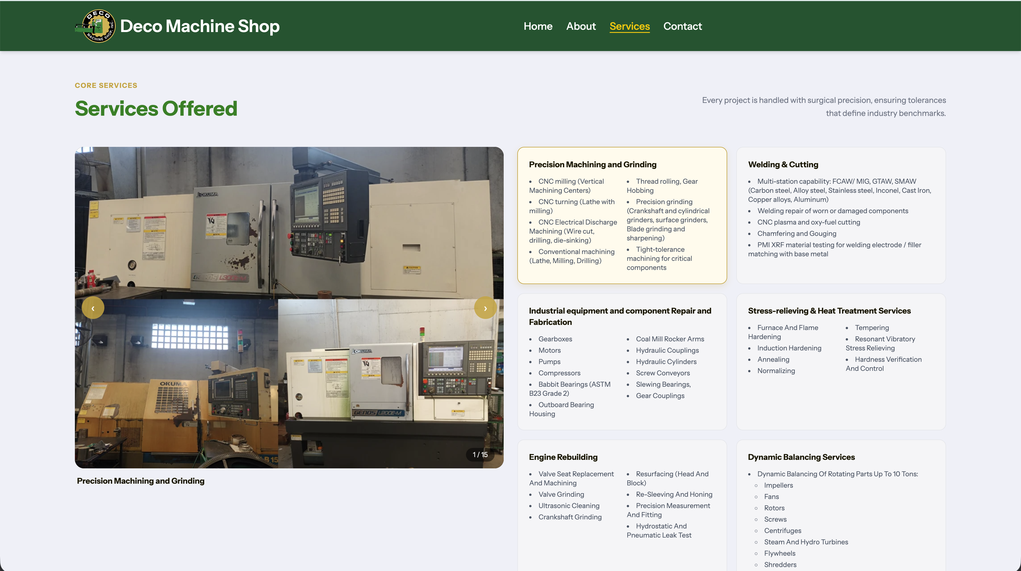Image resolution: width=1021 pixels, height=571 pixels.
Task: Click 'Chamfering and Gouging' item
Action: click(x=797, y=233)
